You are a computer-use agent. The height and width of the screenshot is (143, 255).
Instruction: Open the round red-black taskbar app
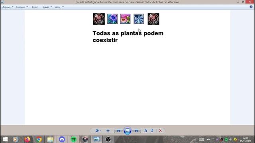coord(85,139)
